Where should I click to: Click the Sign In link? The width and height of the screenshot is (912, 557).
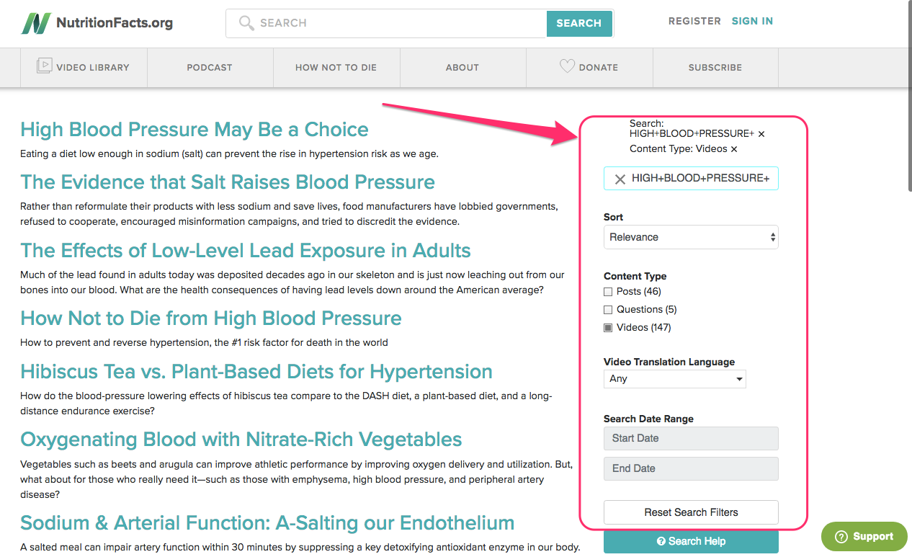[x=752, y=21]
